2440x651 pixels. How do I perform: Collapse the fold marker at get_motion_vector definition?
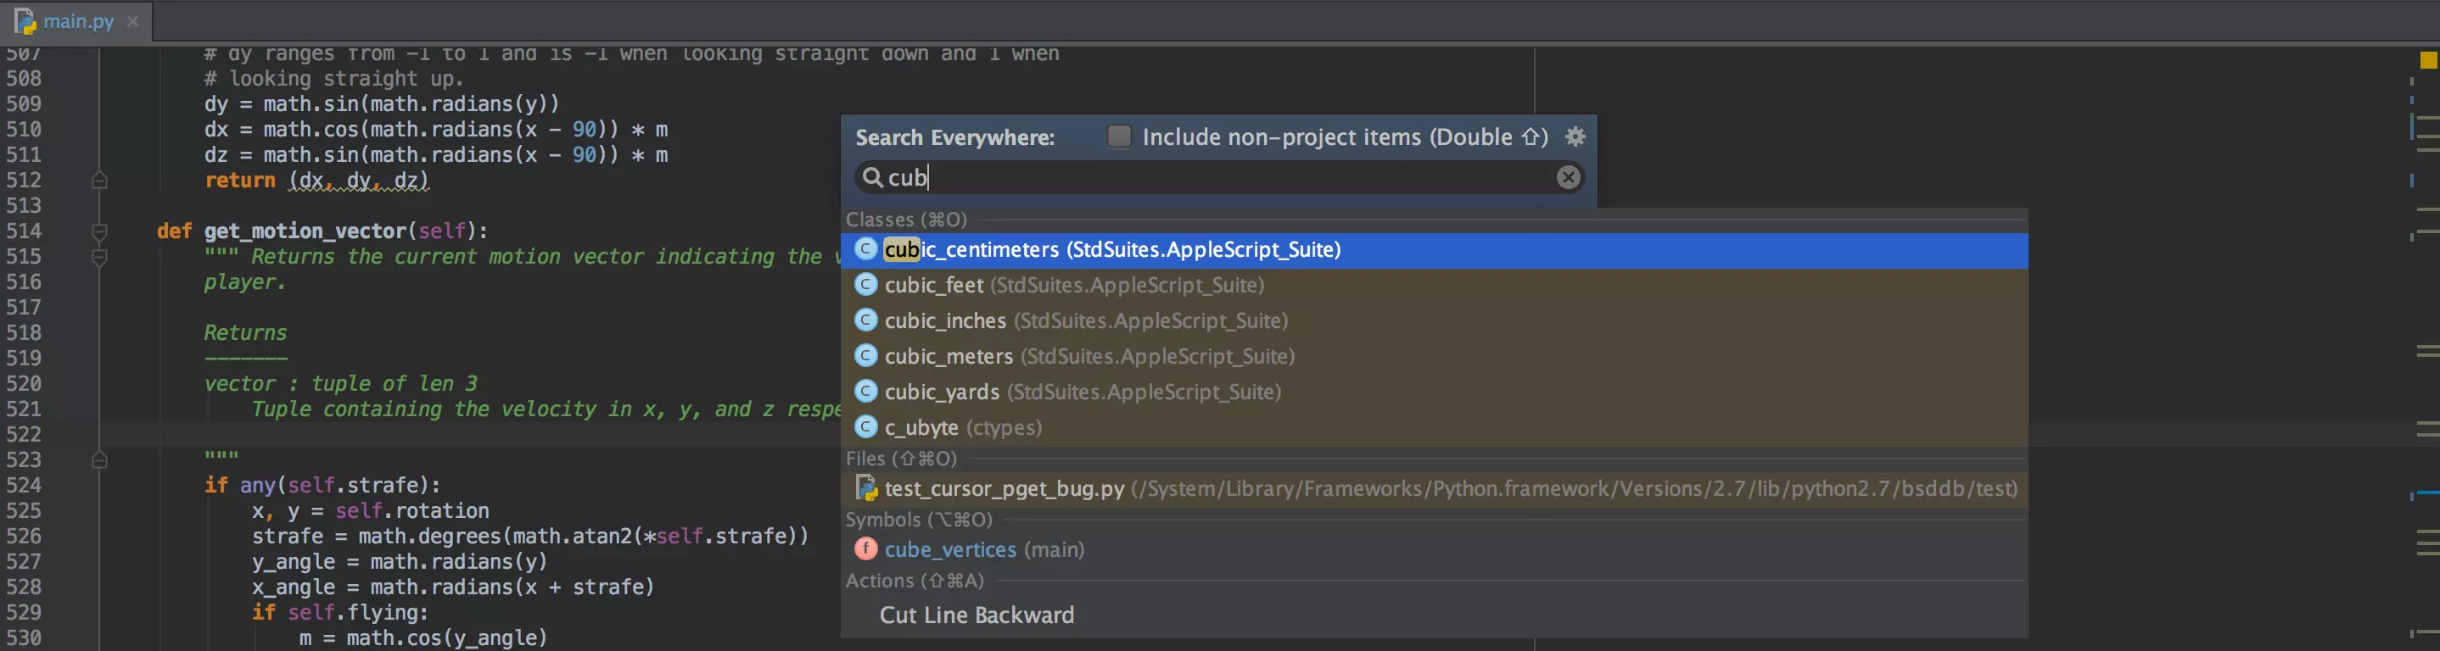coord(99,231)
